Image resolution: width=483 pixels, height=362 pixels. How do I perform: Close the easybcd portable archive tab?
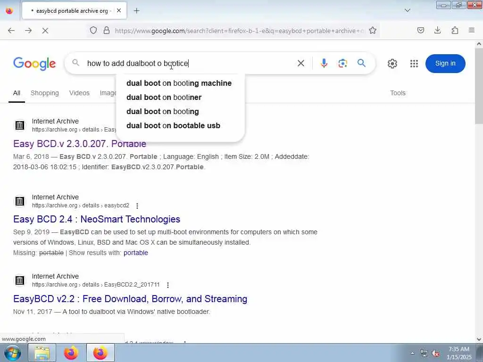click(118, 10)
